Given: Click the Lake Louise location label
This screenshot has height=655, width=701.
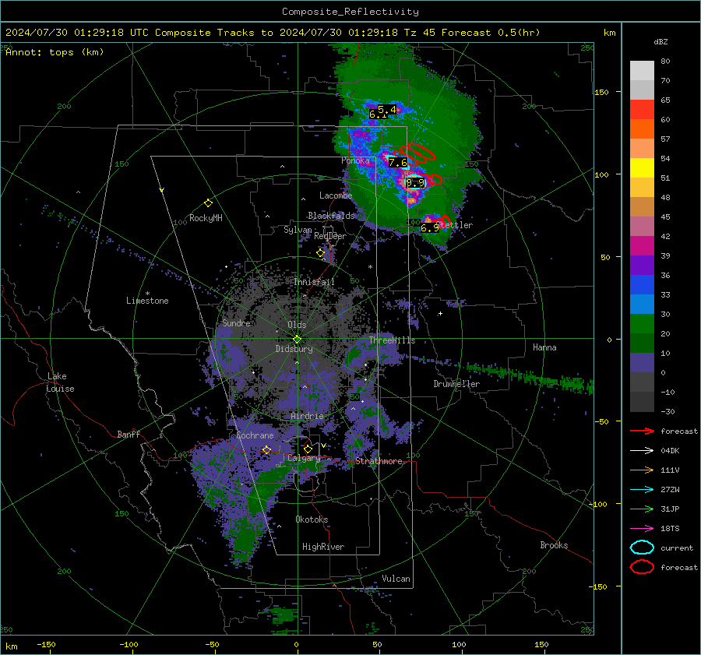Looking at the screenshot, I should [60, 382].
